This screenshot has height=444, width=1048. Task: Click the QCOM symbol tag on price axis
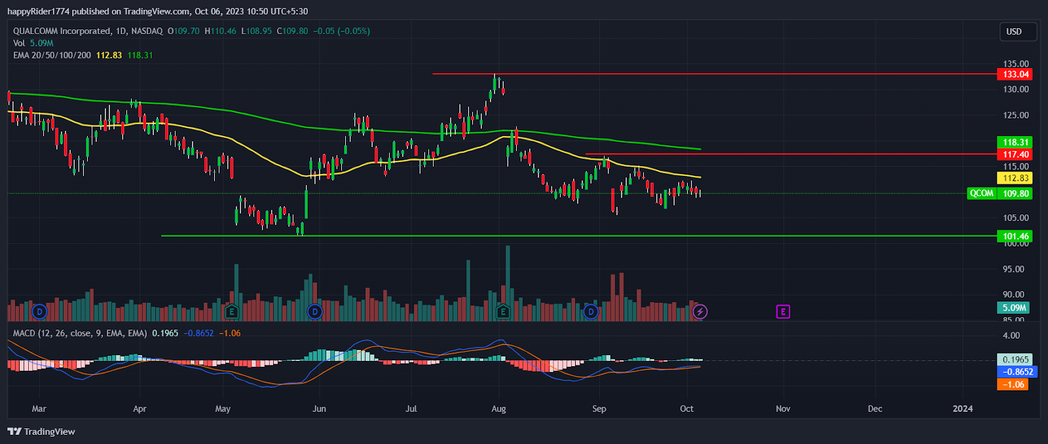click(982, 194)
